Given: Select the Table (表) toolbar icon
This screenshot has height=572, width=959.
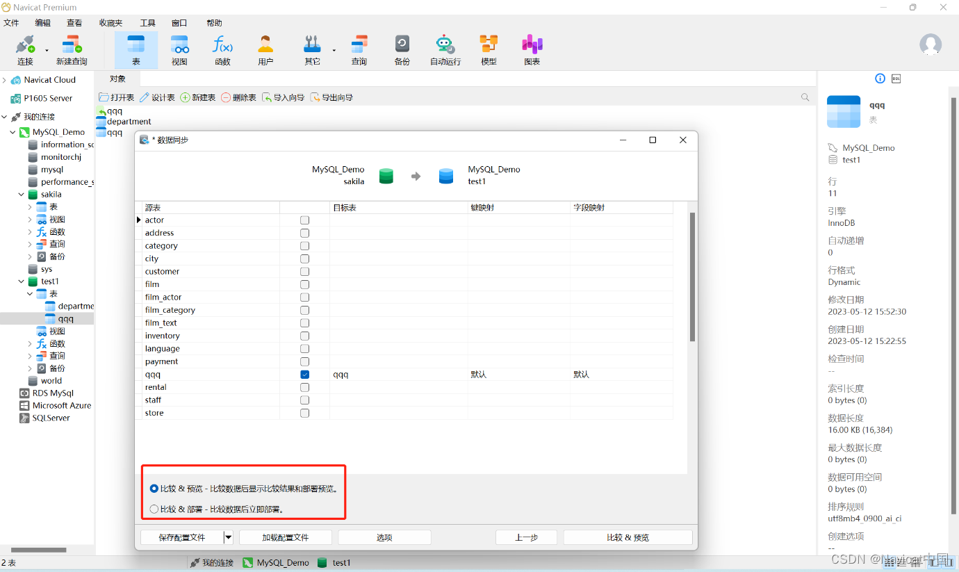Looking at the screenshot, I should (x=136, y=49).
